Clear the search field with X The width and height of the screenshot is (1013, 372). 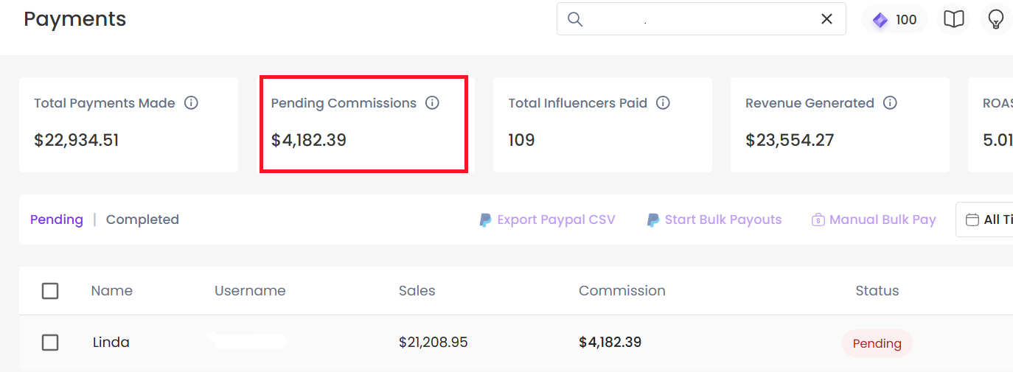coord(826,19)
